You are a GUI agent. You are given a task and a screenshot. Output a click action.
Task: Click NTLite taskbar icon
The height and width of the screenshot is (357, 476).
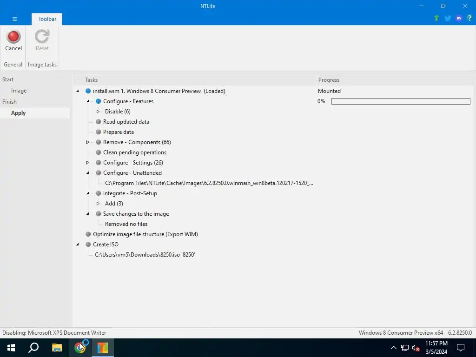(103, 348)
